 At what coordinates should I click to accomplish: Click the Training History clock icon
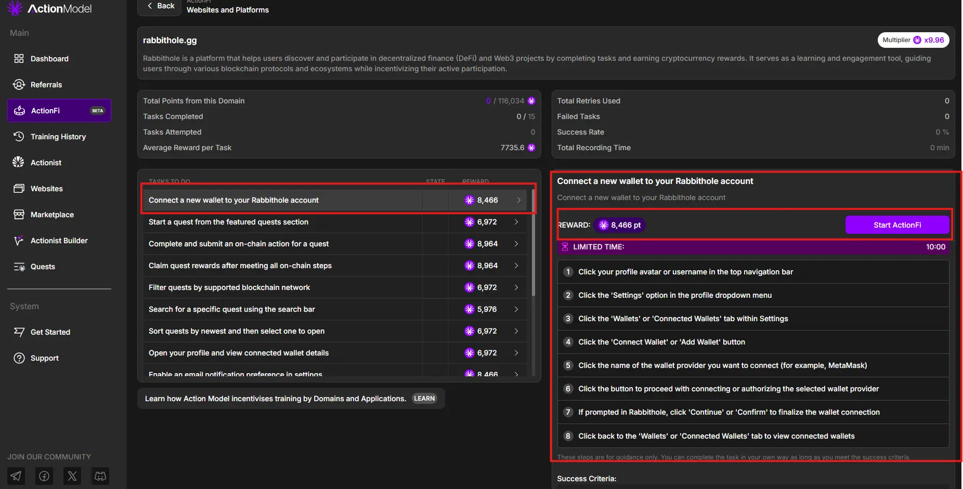[19, 137]
